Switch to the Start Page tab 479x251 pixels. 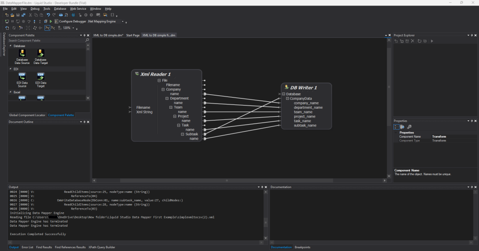(x=132, y=35)
